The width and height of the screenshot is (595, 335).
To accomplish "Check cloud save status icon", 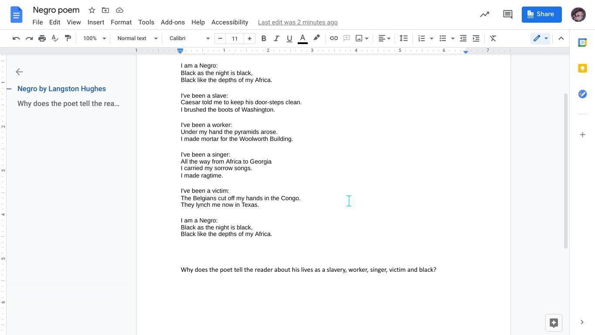I will (119, 10).
